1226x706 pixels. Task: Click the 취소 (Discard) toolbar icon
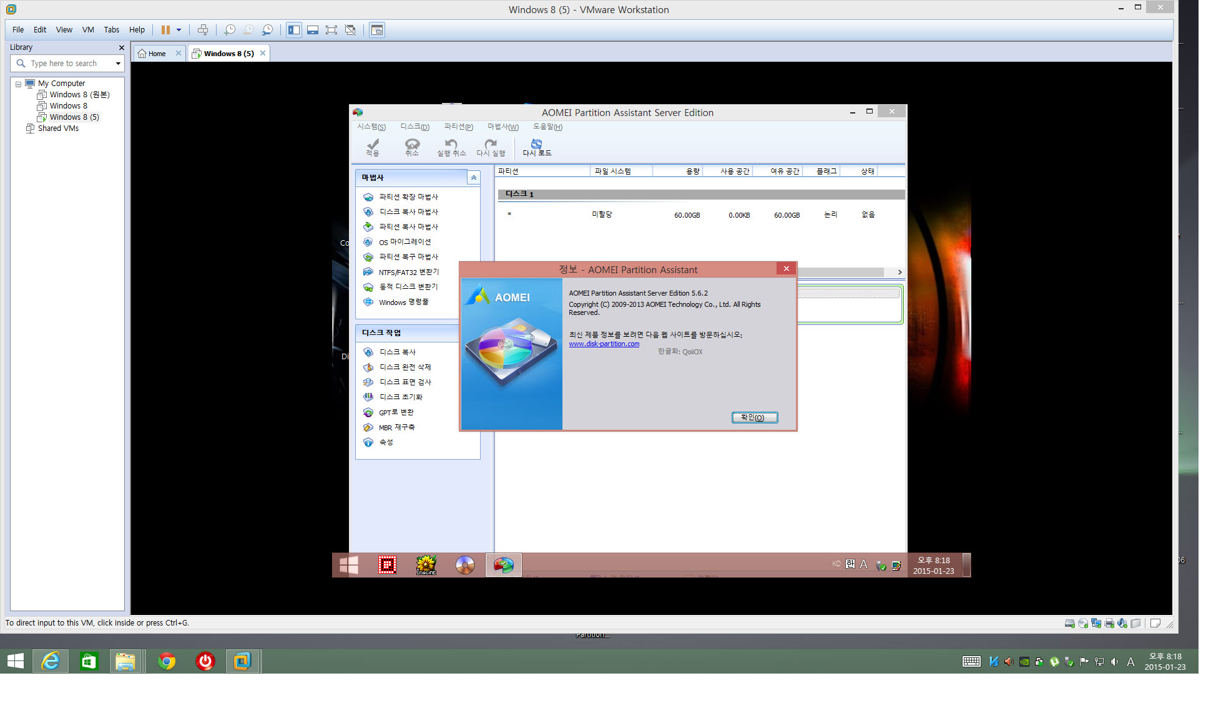click(x=412, y=147)
